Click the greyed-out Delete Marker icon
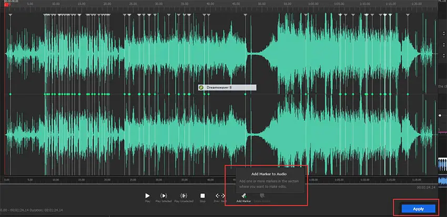The image size is (447, 217). 262,195
